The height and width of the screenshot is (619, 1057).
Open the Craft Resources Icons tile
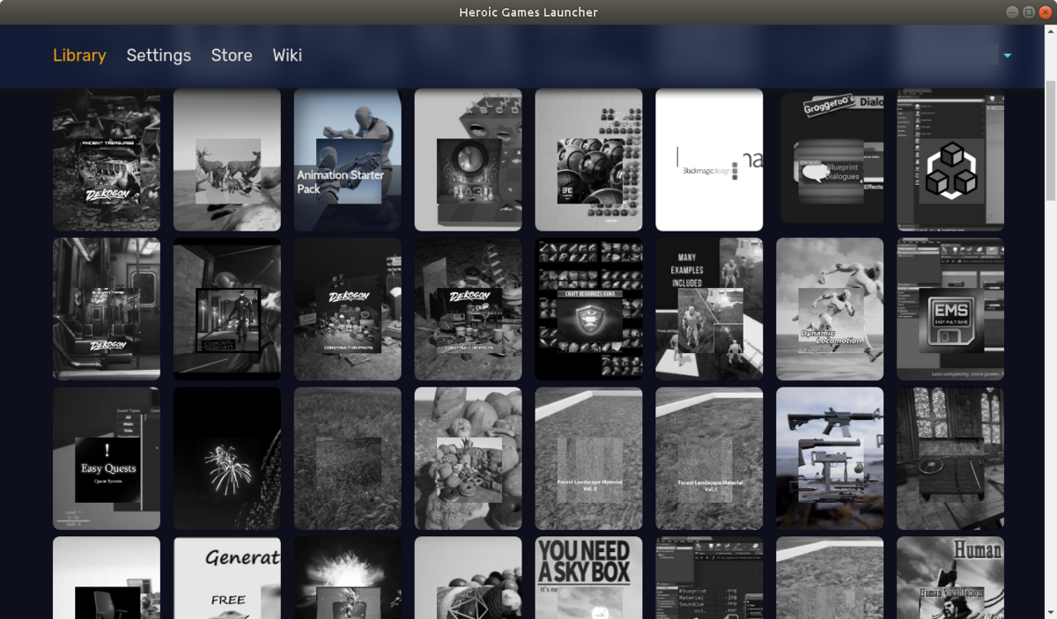(588, 309)
